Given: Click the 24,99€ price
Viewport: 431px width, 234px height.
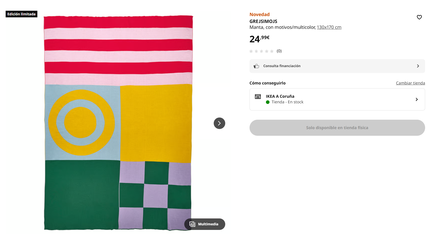Looking at the screenshot, I should [x=259, y=39].
